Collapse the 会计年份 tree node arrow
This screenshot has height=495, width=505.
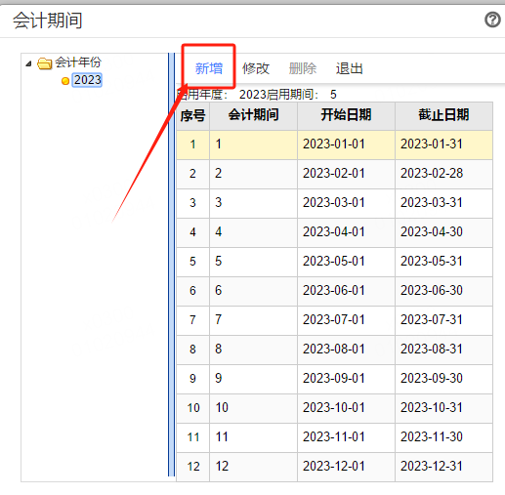click(x=28, y=63)
